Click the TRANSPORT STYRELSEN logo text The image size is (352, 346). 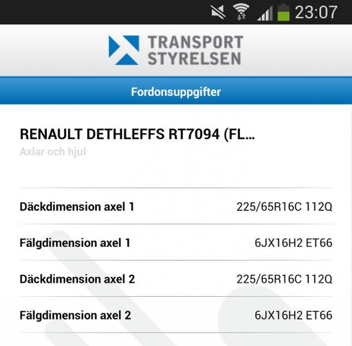(x=194, y=50)
